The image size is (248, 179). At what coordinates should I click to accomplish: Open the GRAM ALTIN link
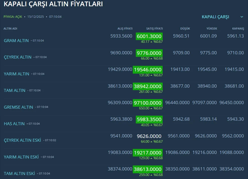point(16,41)
